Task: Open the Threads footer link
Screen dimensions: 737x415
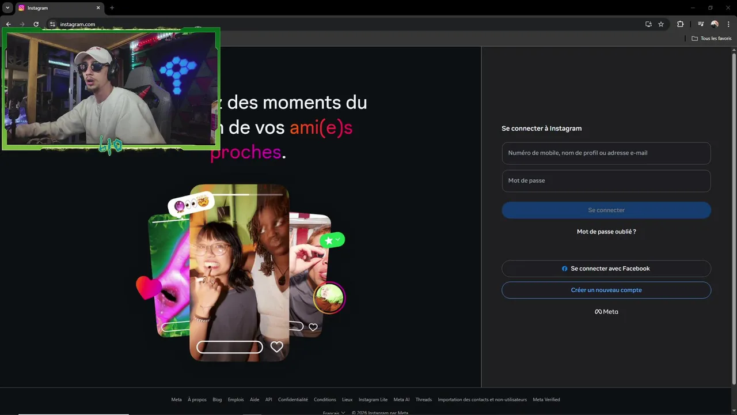Action: pyautogui.click(x=424, y=399)
